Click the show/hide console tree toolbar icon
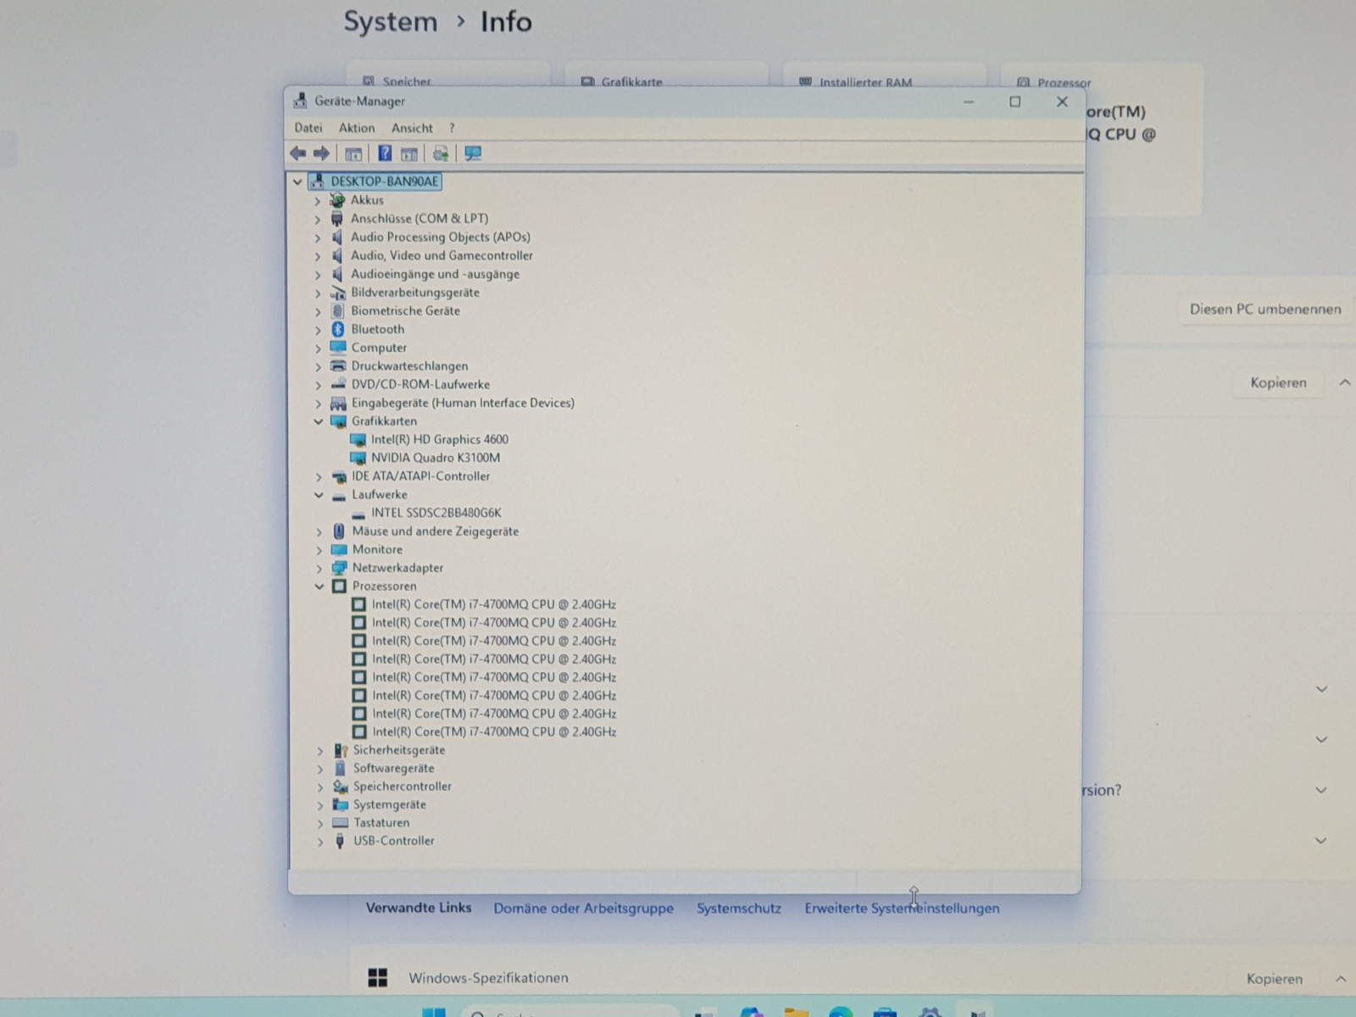Viewport: 1356px width, 1017px height. click(353, 153)
